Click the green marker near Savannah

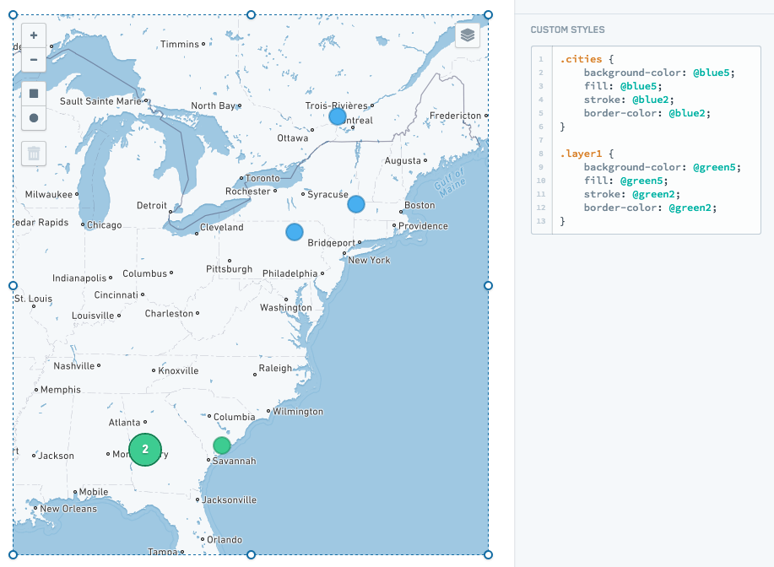click(x=222, y=445)
